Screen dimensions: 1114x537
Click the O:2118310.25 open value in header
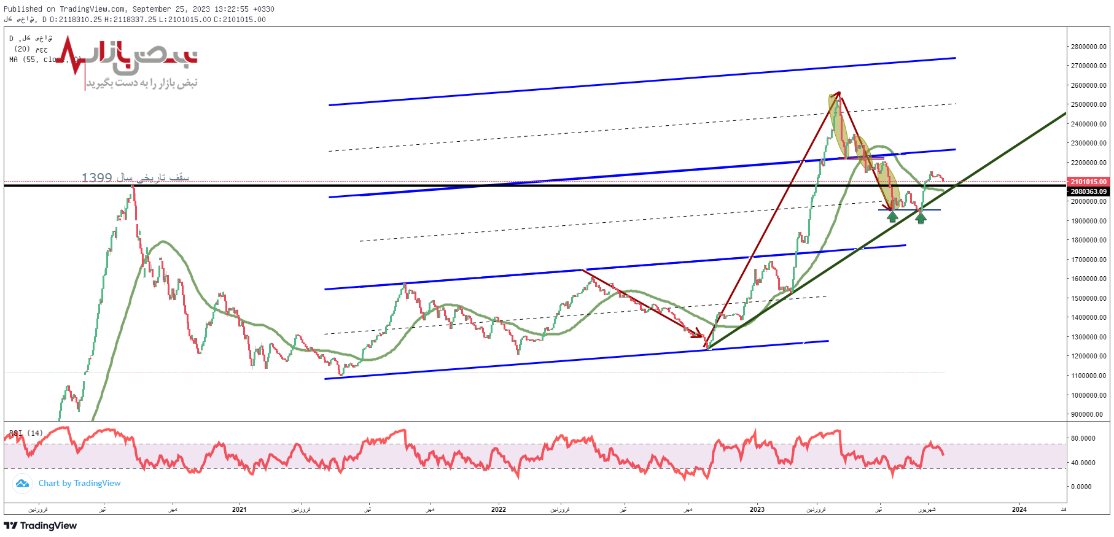76,20
